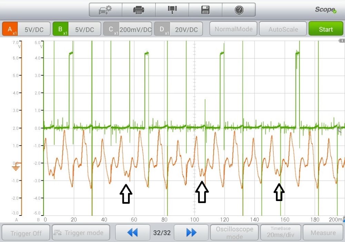This screenshot has height=242, width=345.
Task: Open the vehicle settings icon
Action: pos(106,10)
